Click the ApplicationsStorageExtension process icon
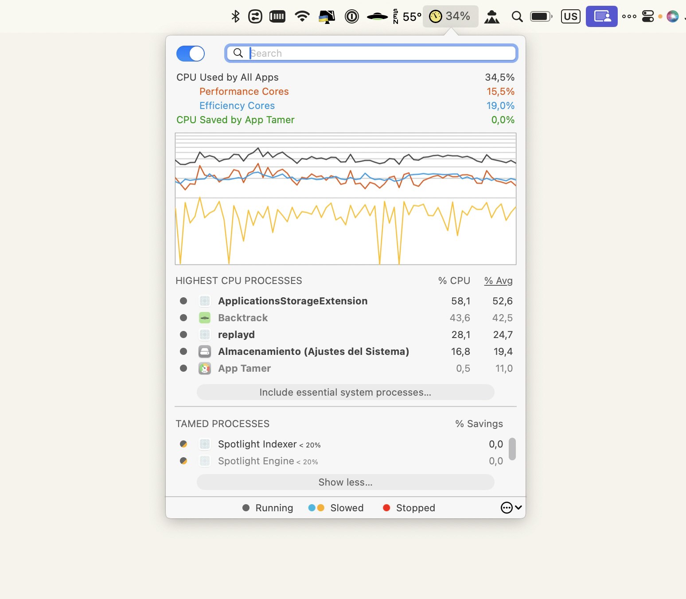 (205, 301)
